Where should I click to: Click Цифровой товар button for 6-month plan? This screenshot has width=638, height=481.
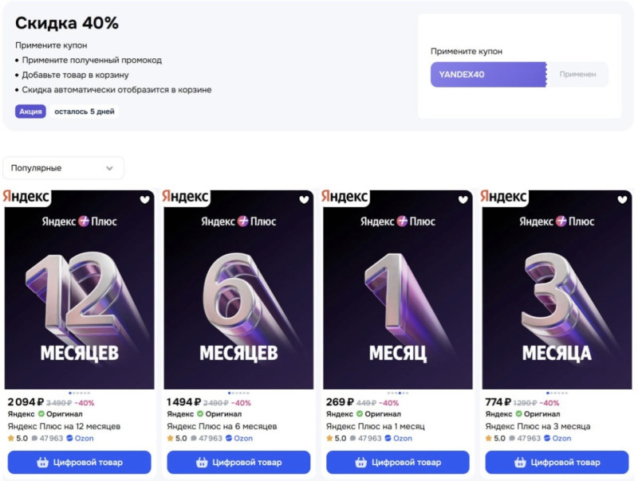coord(238,462)
